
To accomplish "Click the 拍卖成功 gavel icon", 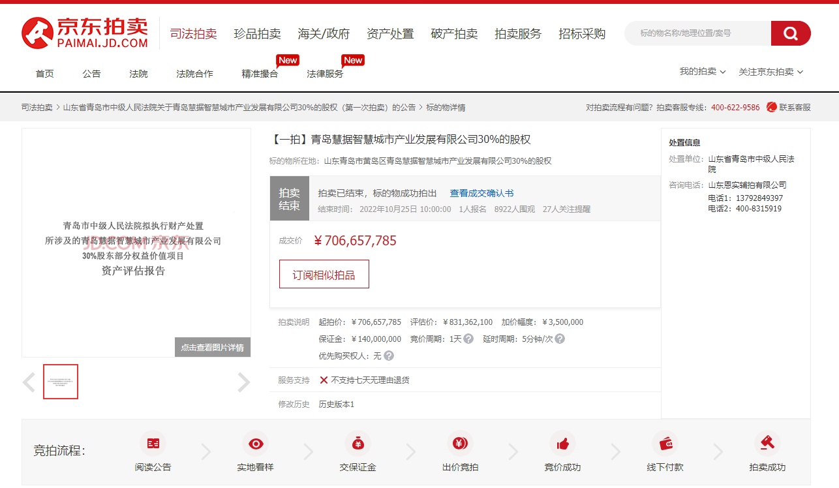I will point(767,444).
